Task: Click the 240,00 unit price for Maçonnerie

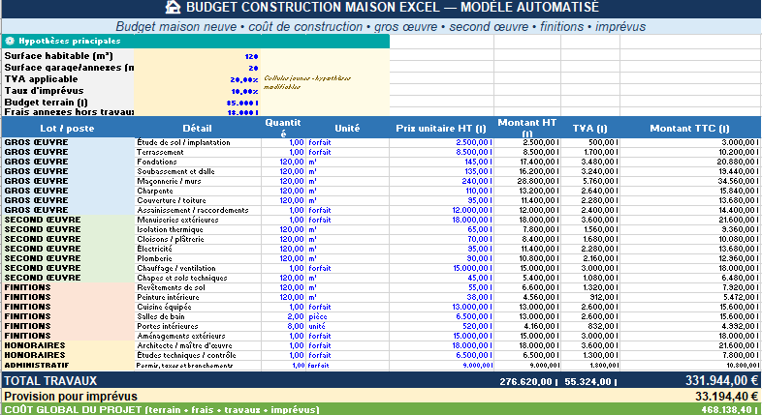Action: [477, 181]
